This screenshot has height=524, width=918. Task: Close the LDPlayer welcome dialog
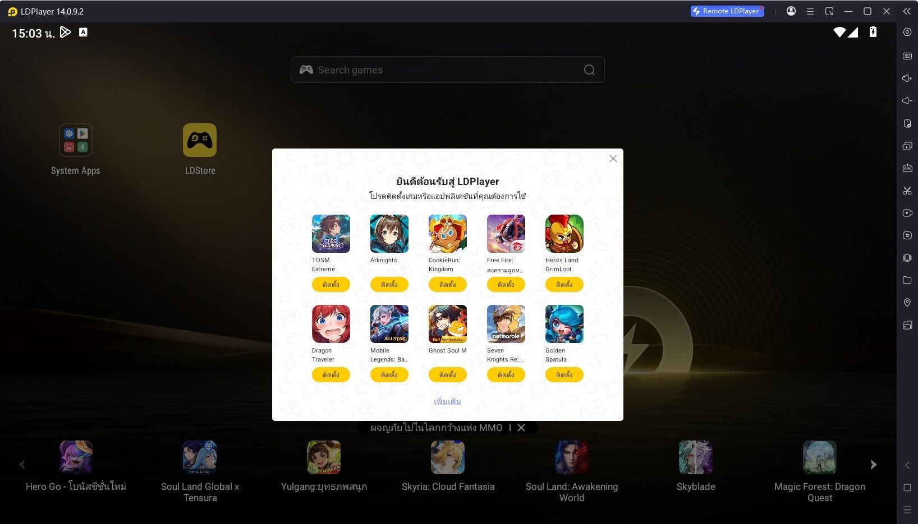pos(613,159)
